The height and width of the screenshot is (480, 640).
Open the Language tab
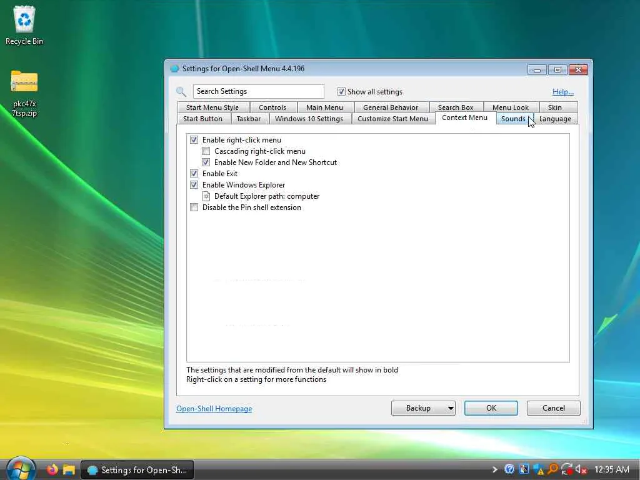(555, 119)
